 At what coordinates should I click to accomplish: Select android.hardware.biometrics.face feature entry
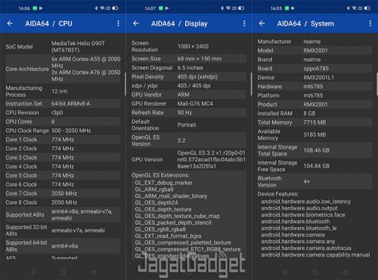pyautogui.click(x=303, y=215)
